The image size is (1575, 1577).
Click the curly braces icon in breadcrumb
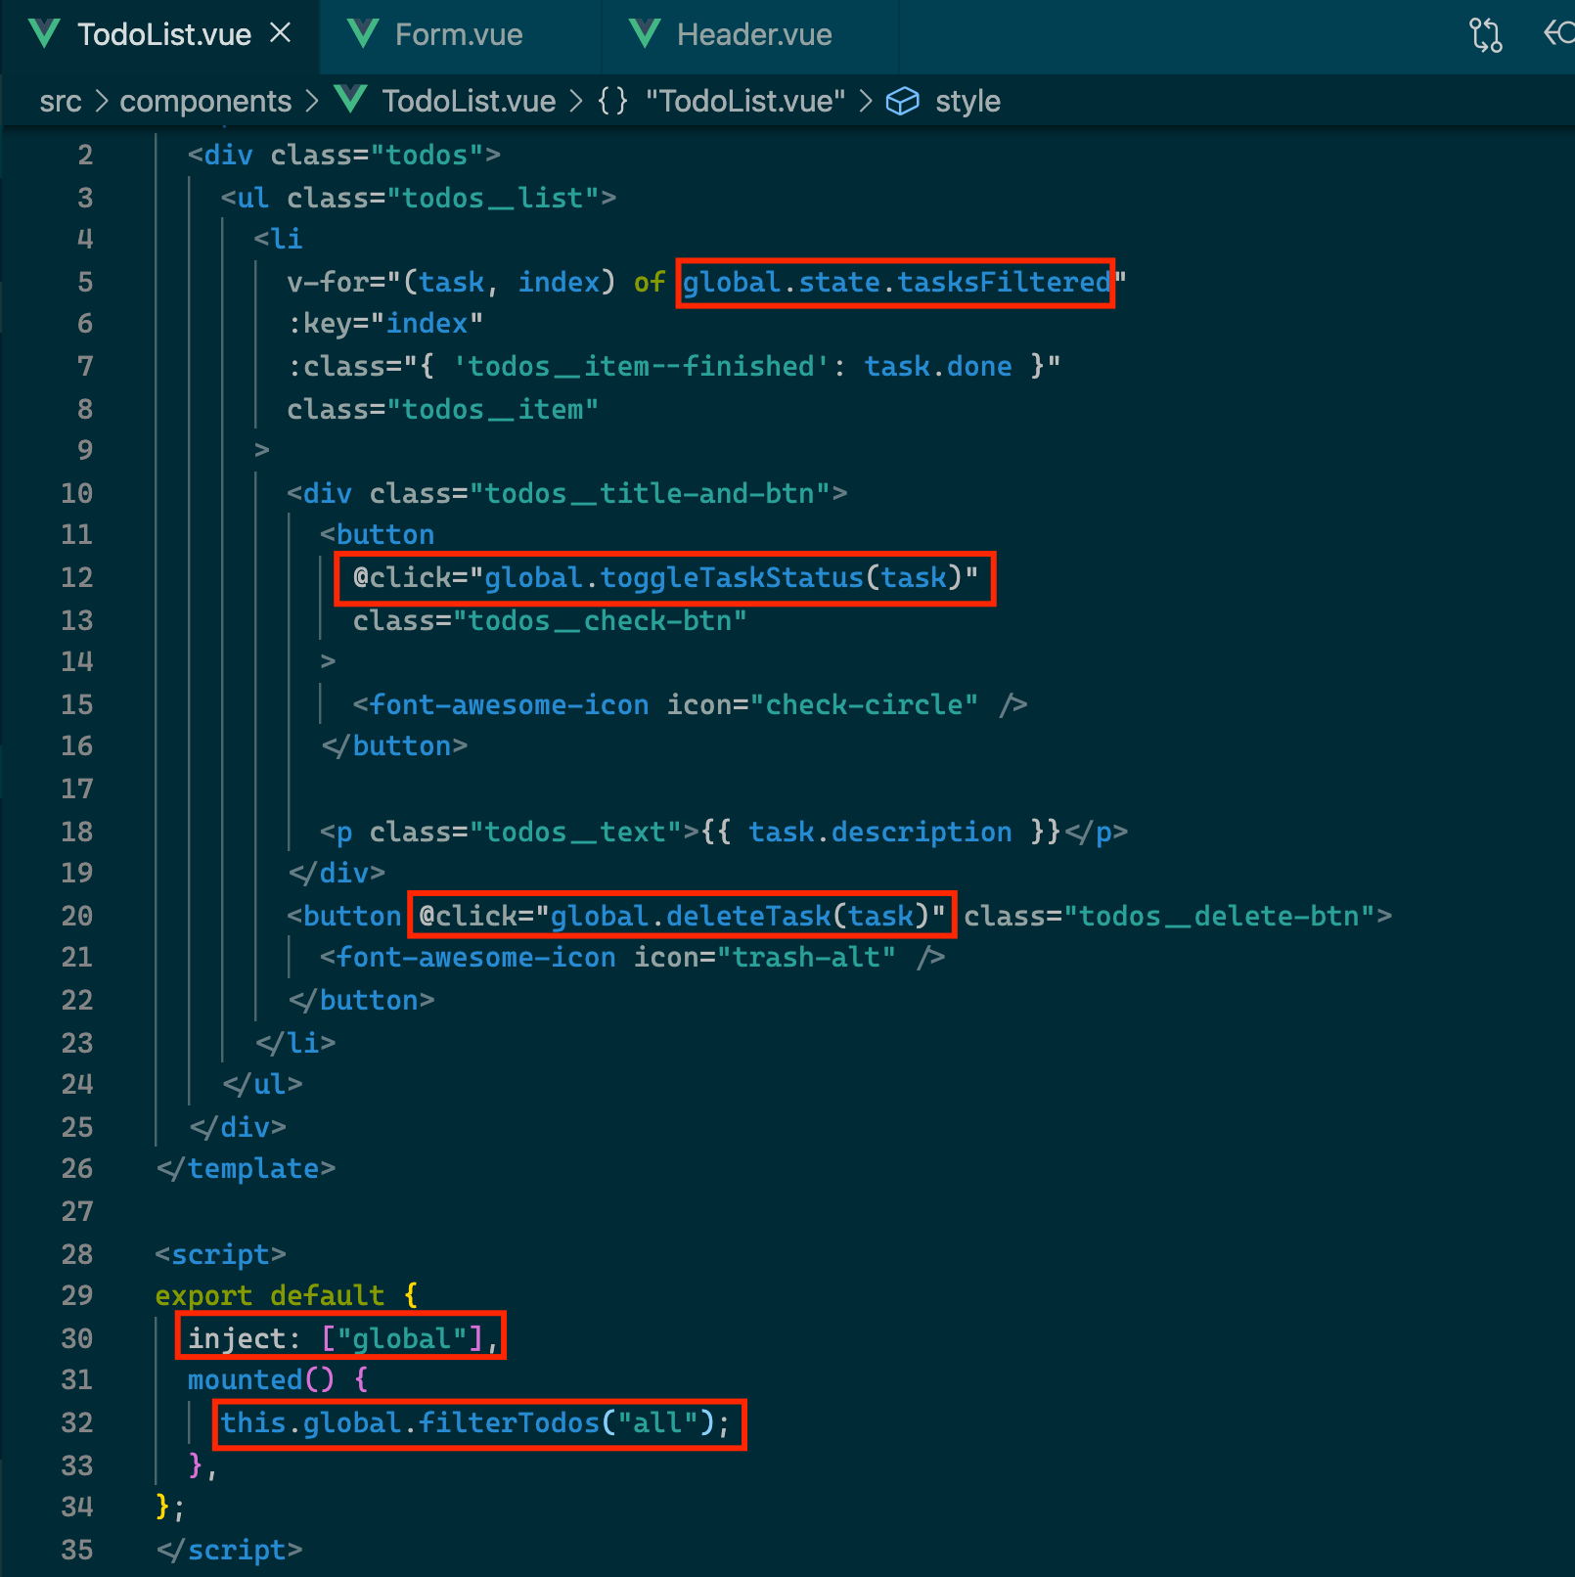coord(613,101)
